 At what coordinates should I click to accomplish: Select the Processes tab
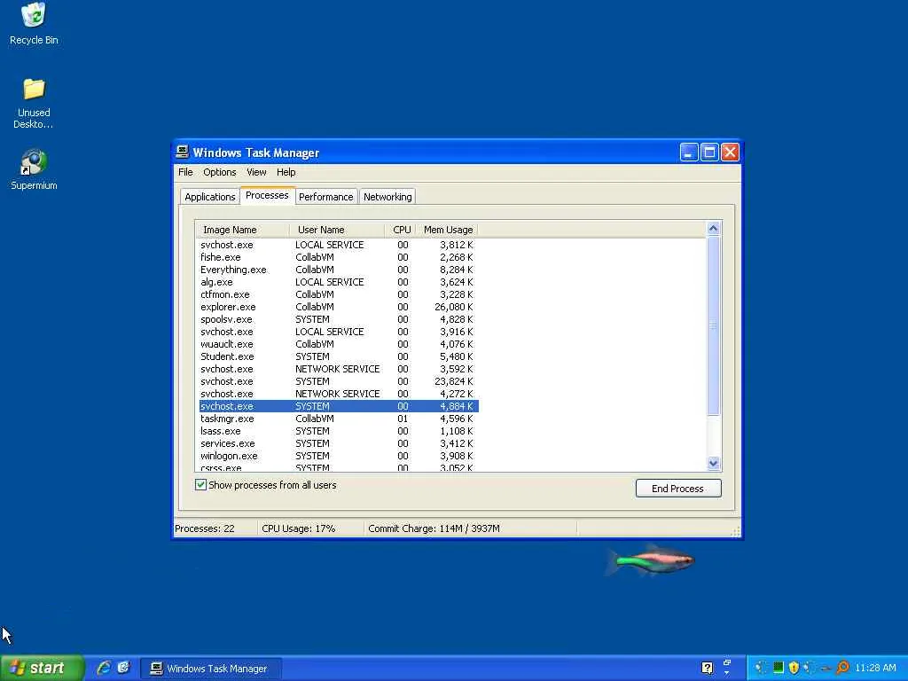pos(267,195)
